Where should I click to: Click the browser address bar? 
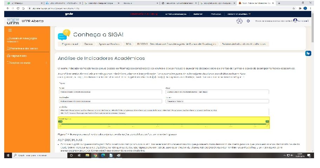pos(159,8)
